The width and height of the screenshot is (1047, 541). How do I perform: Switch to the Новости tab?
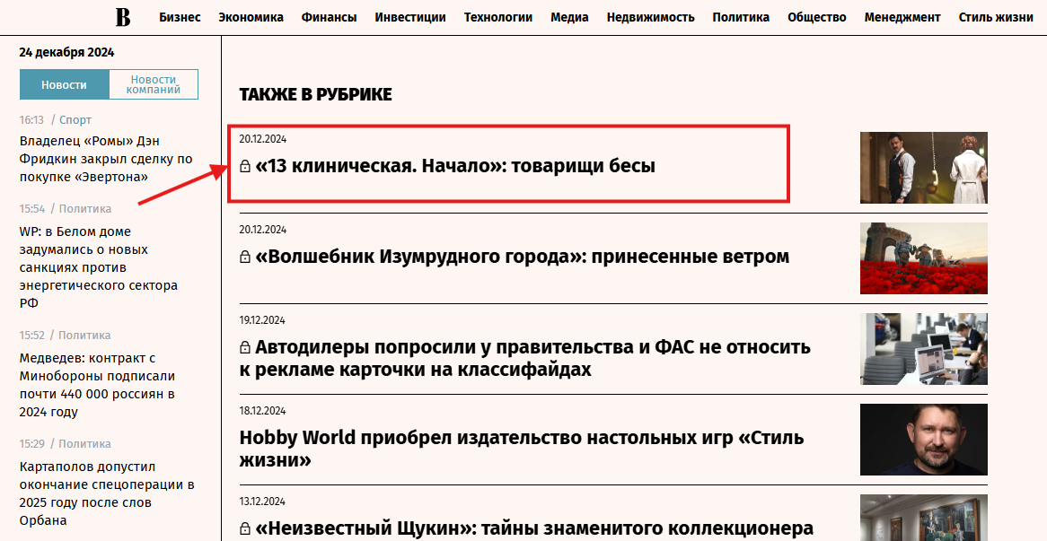pyautogui.click(x=64, y=84)
